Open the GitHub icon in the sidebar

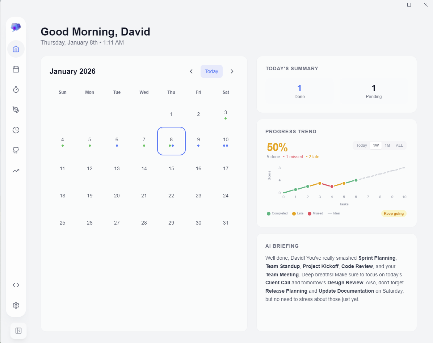point(16,150)
